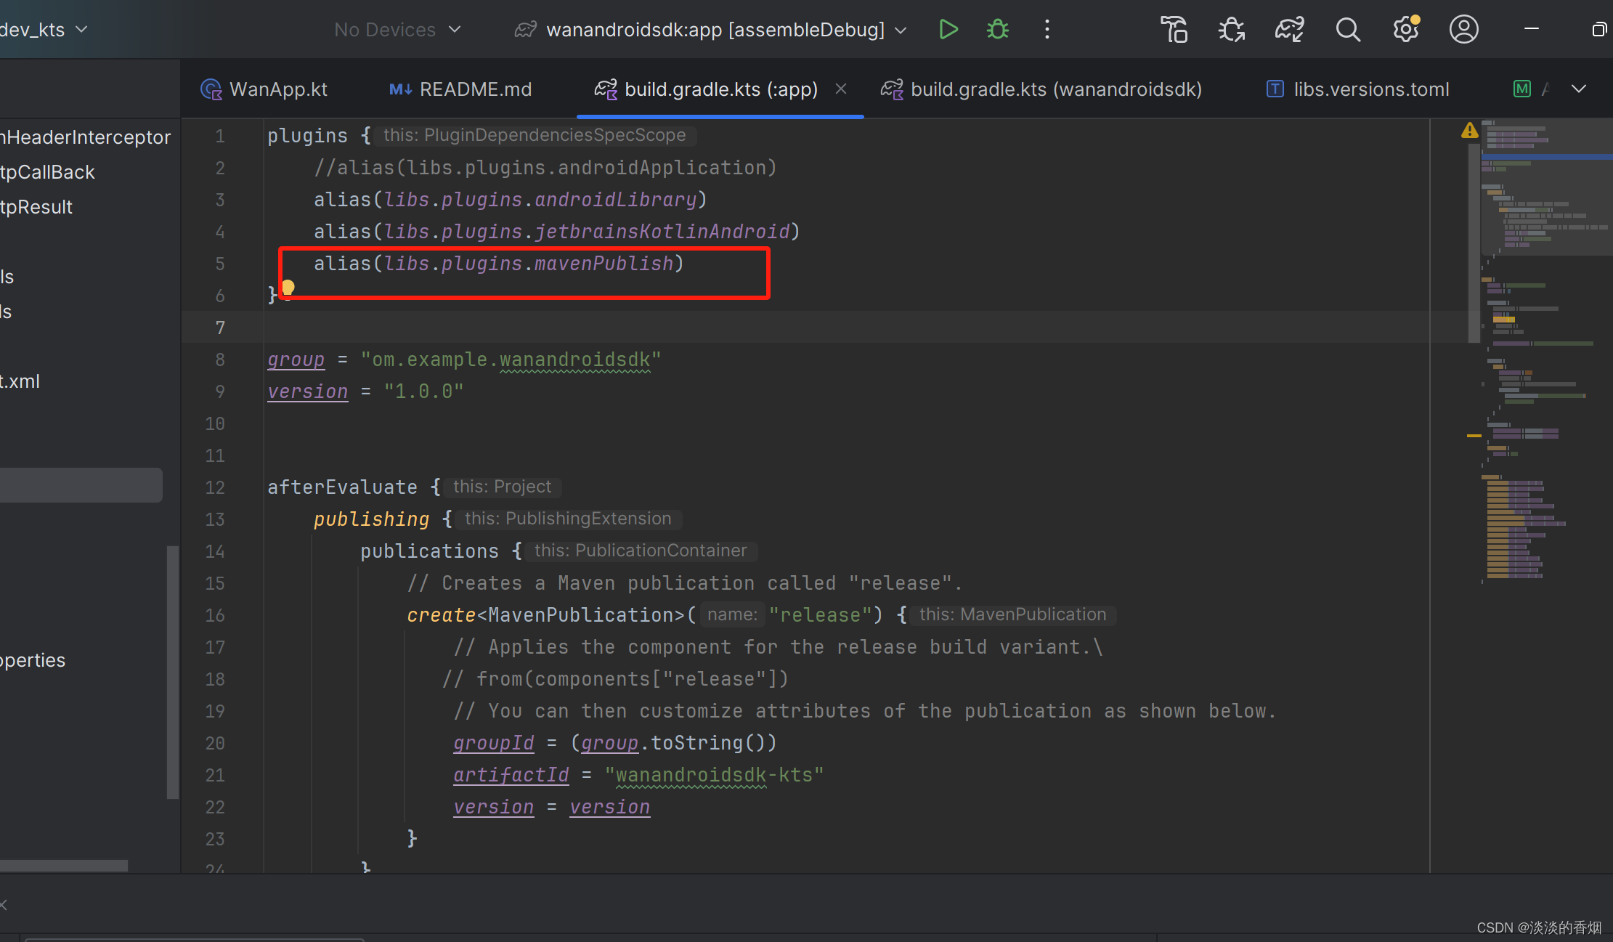Open the More Actions three-dot menu
This screenshot has height=942, width=1613.
[1047, 30]
